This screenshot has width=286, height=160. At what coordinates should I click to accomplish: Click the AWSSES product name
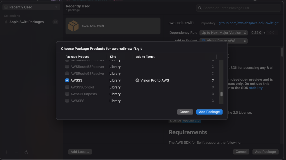click(x=77, y=101)
